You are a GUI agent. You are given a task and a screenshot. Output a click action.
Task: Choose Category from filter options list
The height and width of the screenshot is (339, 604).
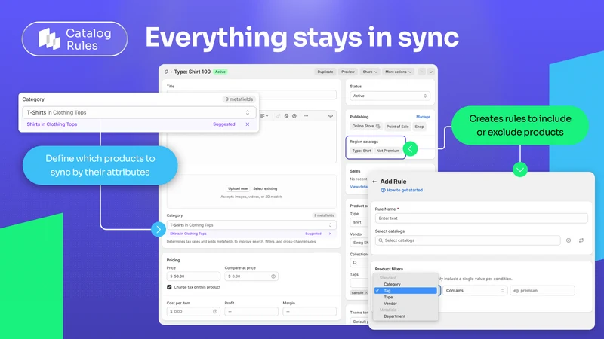point(392,285)
